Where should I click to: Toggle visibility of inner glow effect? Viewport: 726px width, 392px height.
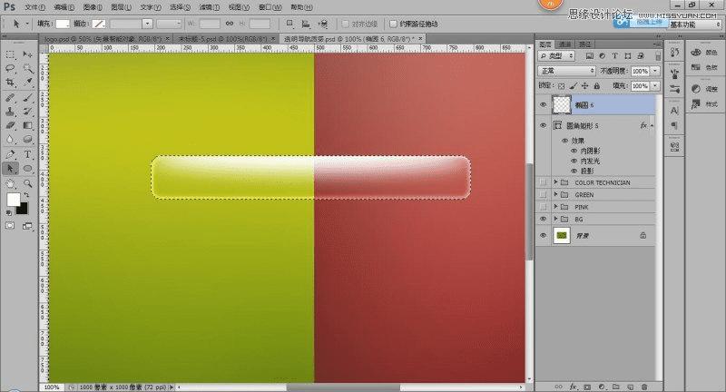pyautogui.click(x=574, y=161)
